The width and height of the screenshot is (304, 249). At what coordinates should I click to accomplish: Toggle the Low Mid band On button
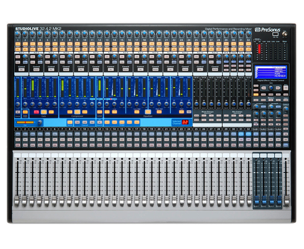[x=137, y=112]
